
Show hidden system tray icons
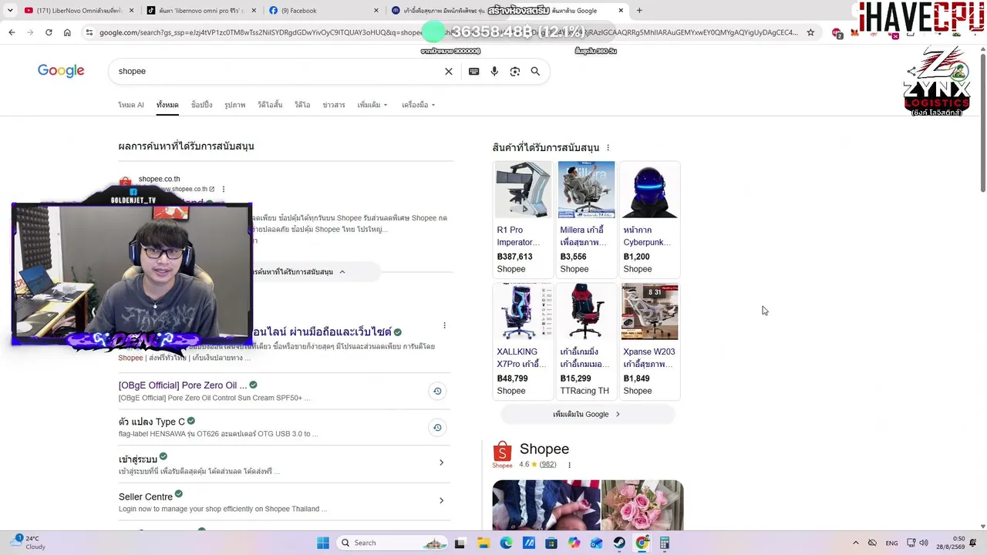coord(855,543)
